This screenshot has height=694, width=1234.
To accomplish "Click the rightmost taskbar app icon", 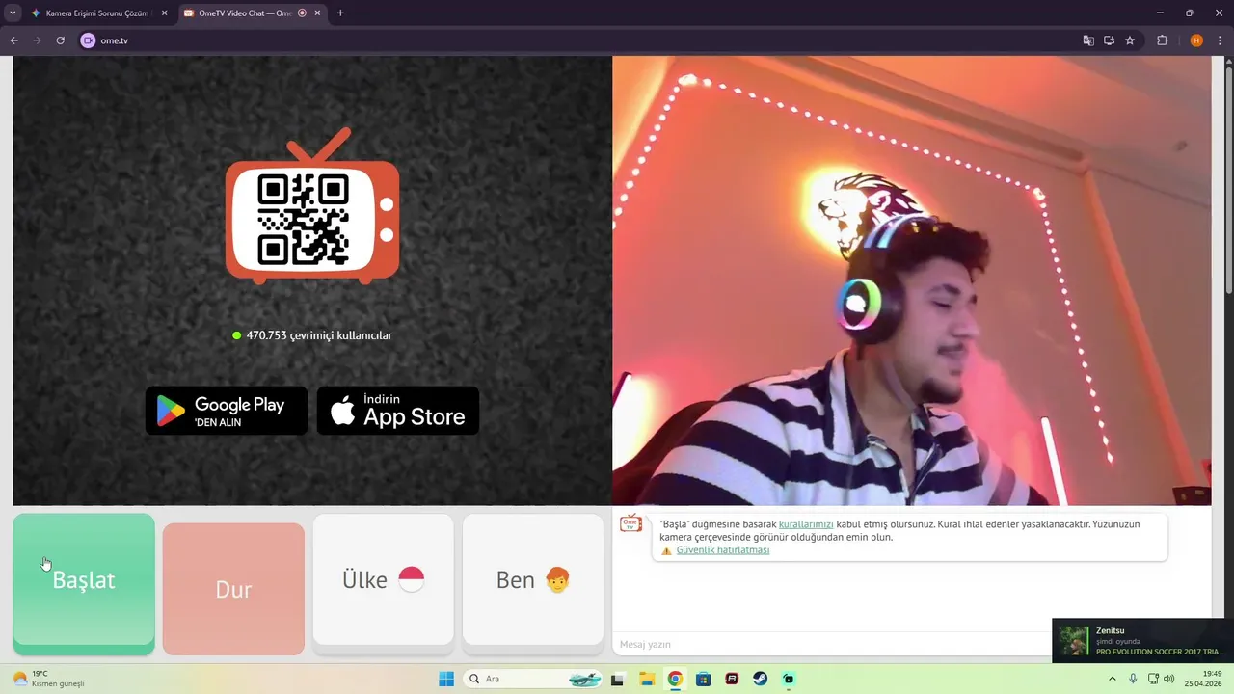I will 789,679.
